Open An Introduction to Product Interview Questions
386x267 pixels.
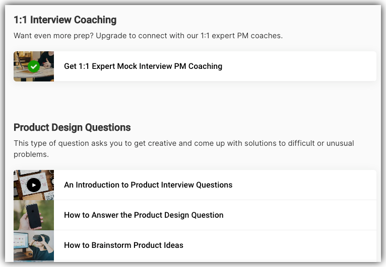click(148, 185)
